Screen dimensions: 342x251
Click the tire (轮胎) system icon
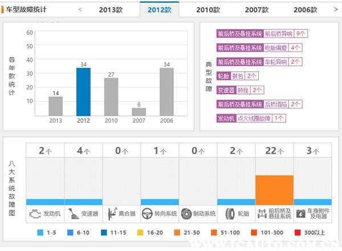227,214
